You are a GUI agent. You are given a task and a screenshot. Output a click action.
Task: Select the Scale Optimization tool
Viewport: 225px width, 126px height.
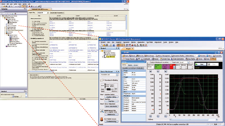pyautogui.click(x=177, y=59)
